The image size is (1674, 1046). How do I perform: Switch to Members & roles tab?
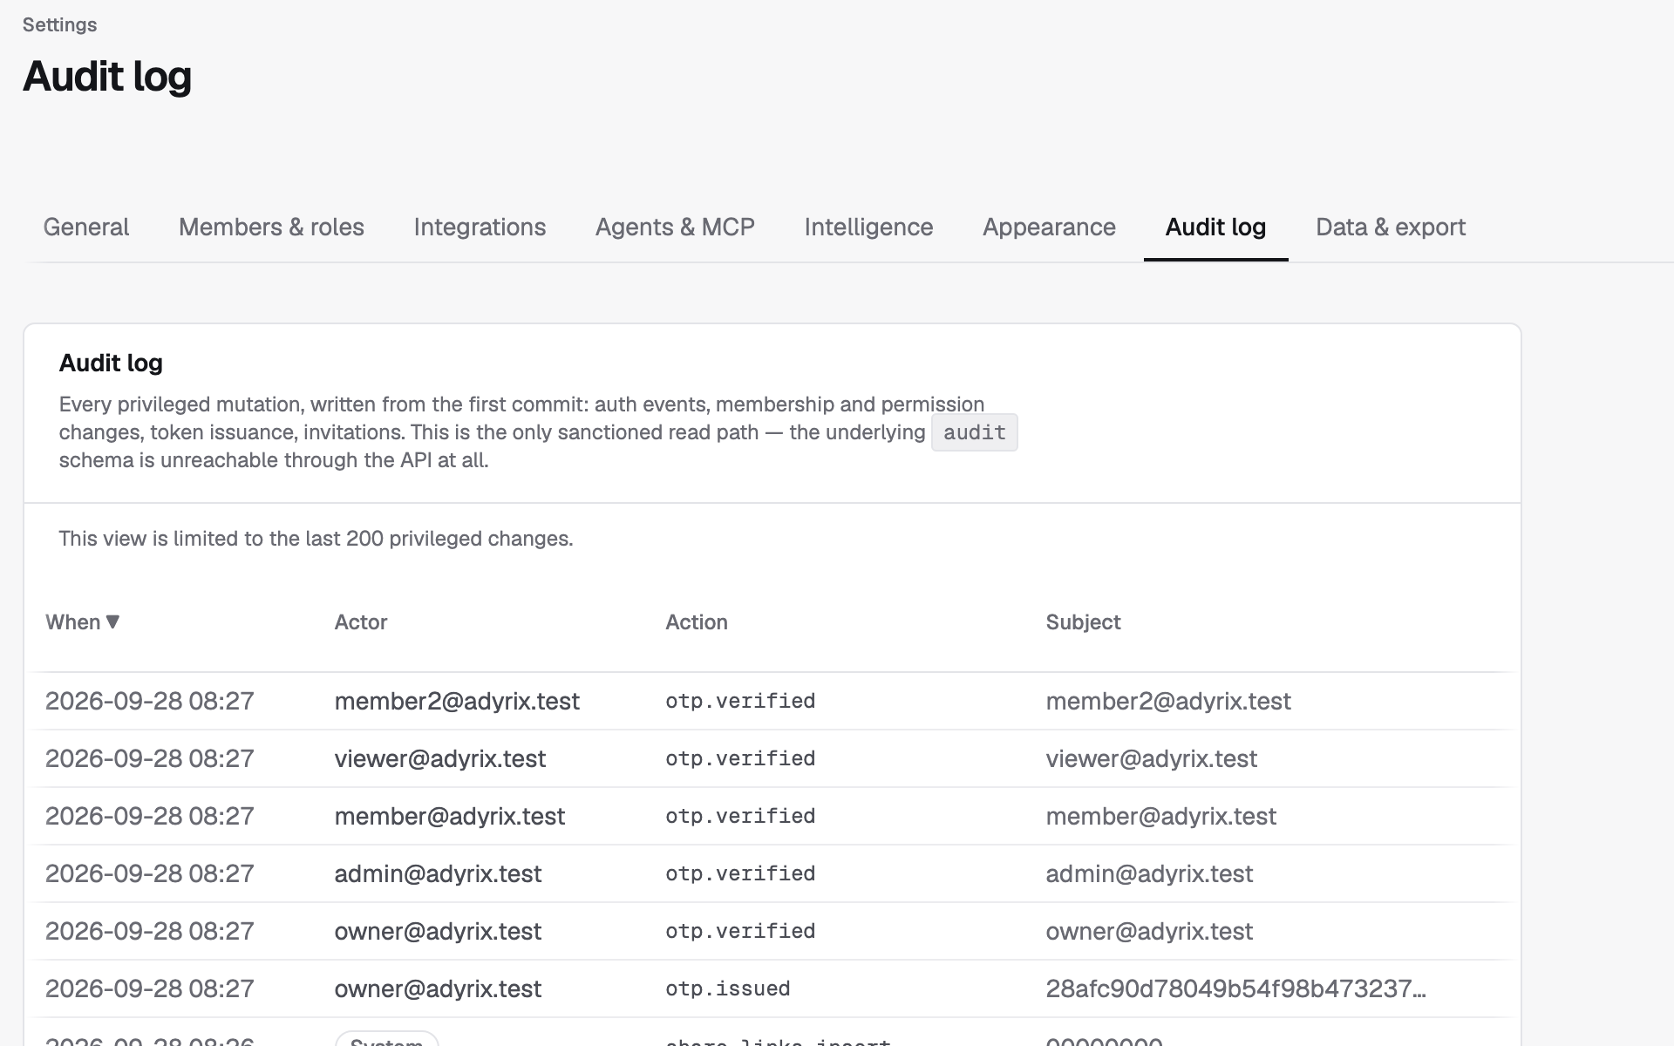271,227
